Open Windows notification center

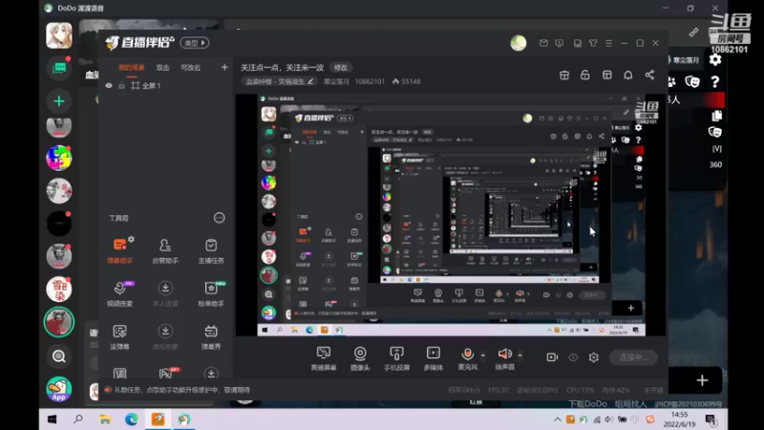click(x=711, y=419)
